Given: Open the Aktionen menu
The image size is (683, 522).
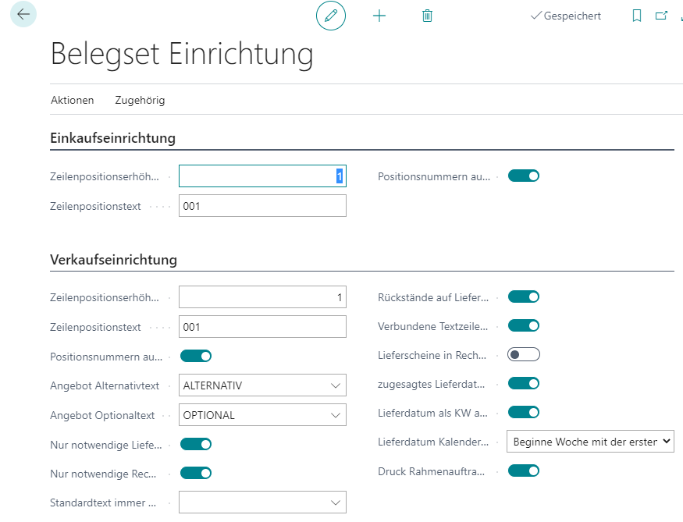Looking at the screenshot, I should coord(72,100).
